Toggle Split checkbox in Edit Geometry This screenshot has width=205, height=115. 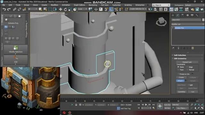pyautogui.click(x=188, y=85)
